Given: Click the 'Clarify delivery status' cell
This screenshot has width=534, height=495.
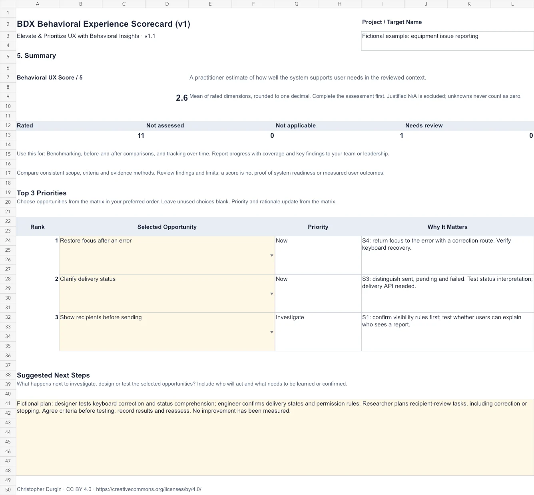Looking at the screenshot, I should pos(167,293).
